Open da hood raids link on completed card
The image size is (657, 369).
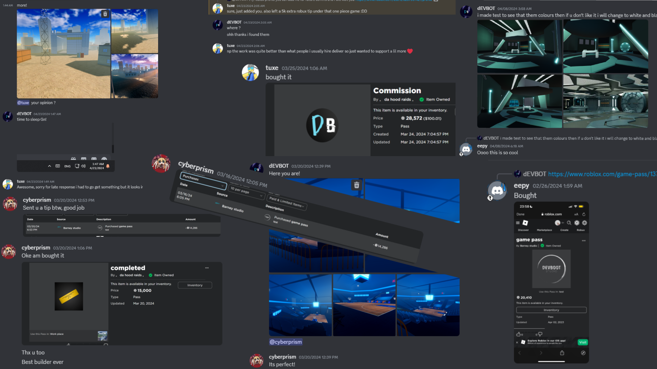pos(131,275)
